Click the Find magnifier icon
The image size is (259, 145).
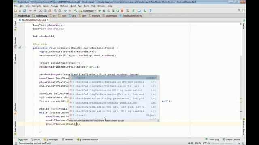click(55, 11)
